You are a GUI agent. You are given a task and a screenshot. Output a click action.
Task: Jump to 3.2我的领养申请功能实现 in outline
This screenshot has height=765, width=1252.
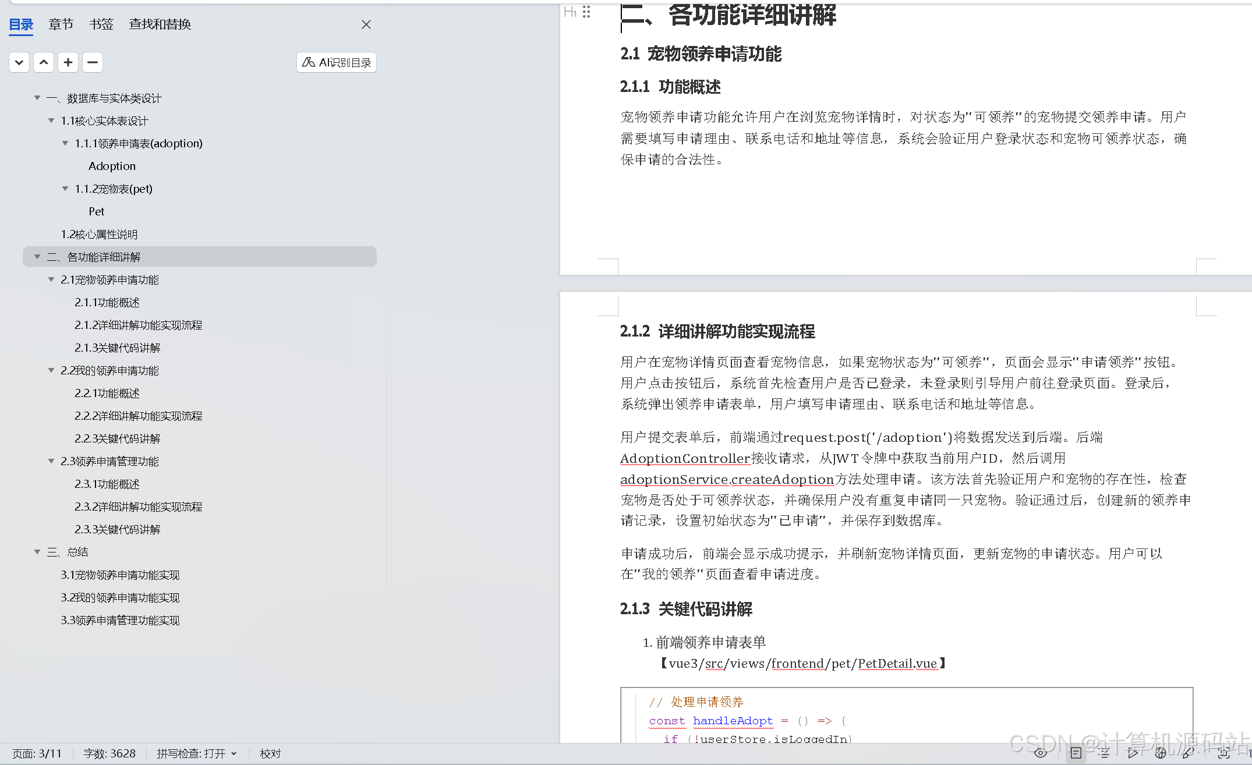(120, 597)
